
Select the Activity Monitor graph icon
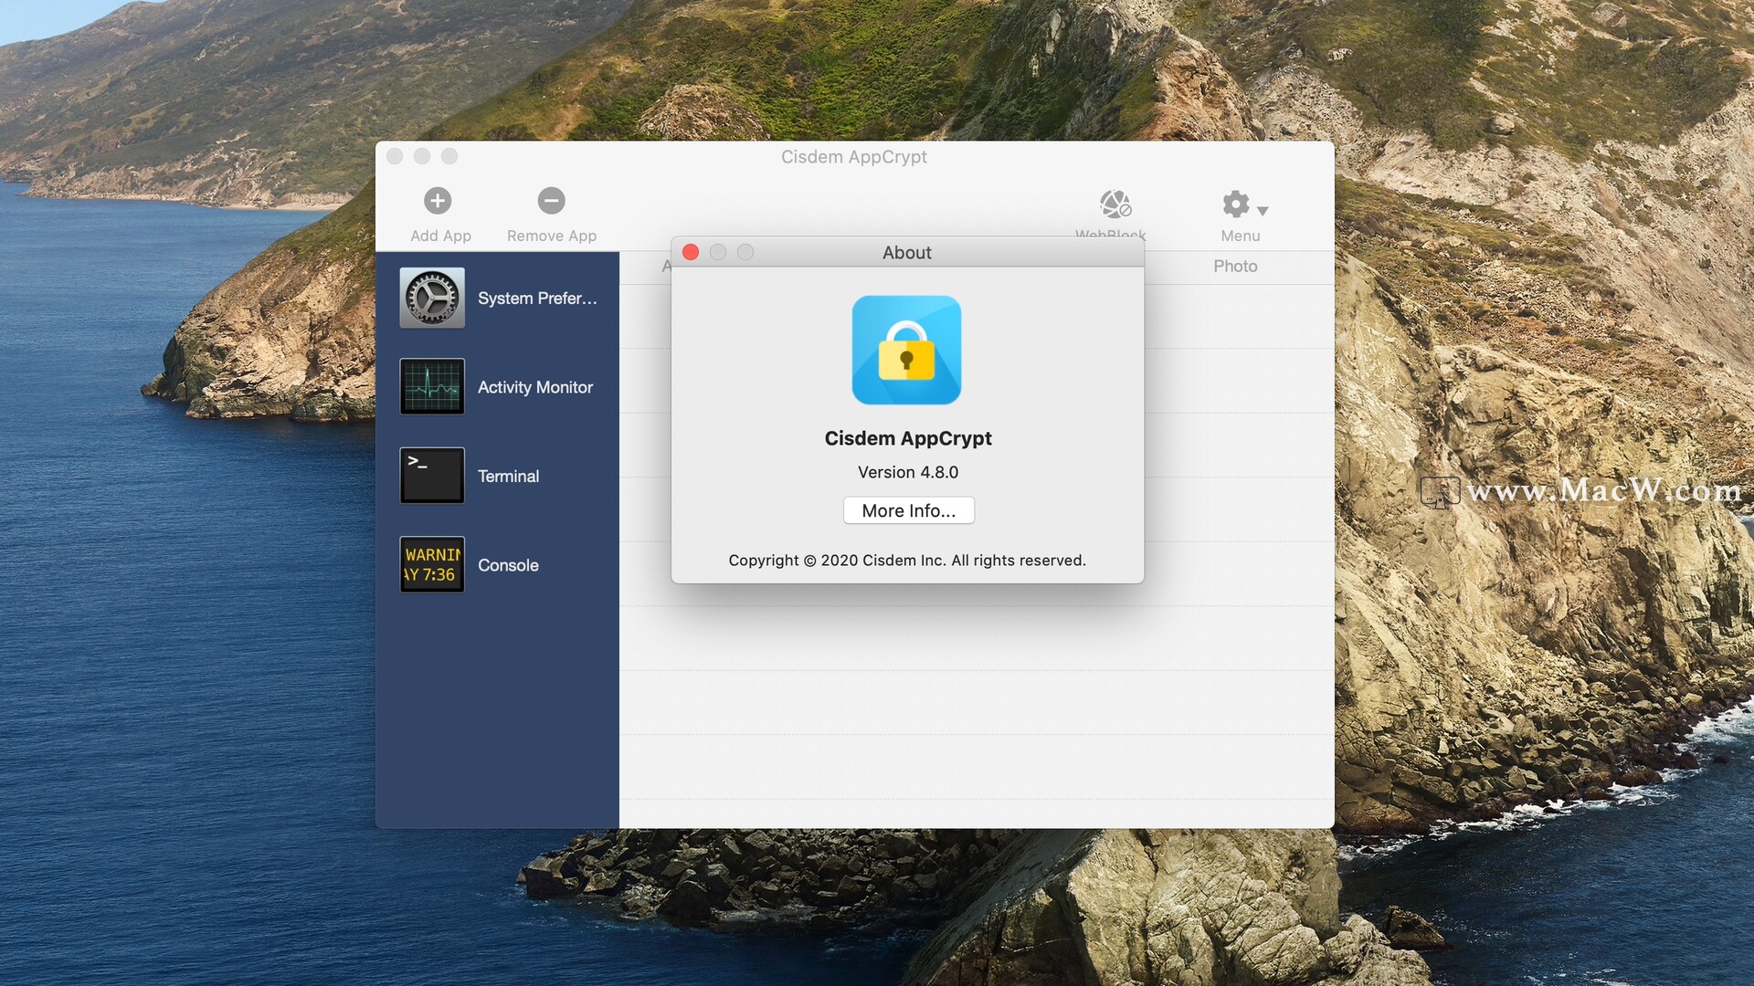coord(432,387)
